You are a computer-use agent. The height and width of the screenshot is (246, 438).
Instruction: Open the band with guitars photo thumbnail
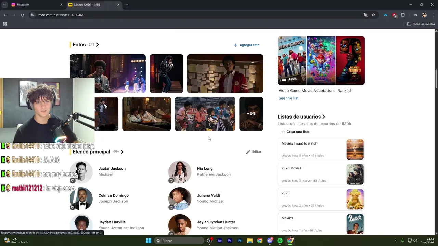tap(205, 114)
